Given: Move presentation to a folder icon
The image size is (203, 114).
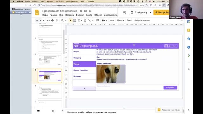Looking at the screenshot, I should coord(85,11).
